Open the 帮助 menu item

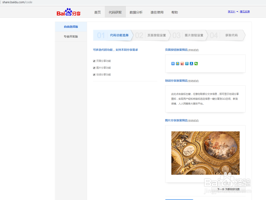(174, 12)
